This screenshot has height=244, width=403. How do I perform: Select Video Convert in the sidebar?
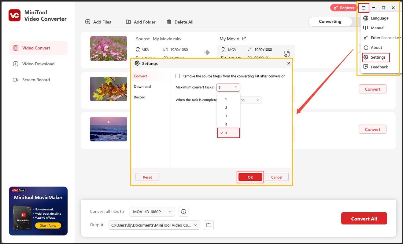tap(38, 48)
